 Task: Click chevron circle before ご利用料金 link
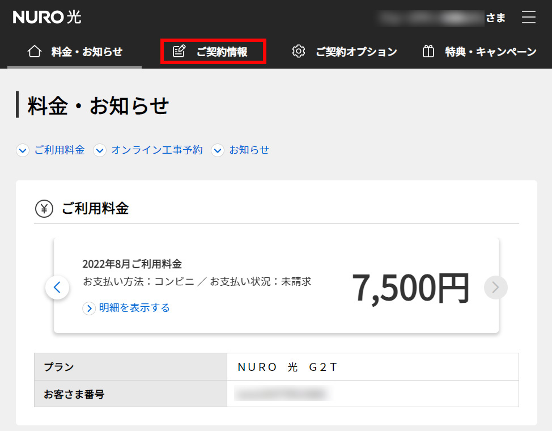[23, 150]
